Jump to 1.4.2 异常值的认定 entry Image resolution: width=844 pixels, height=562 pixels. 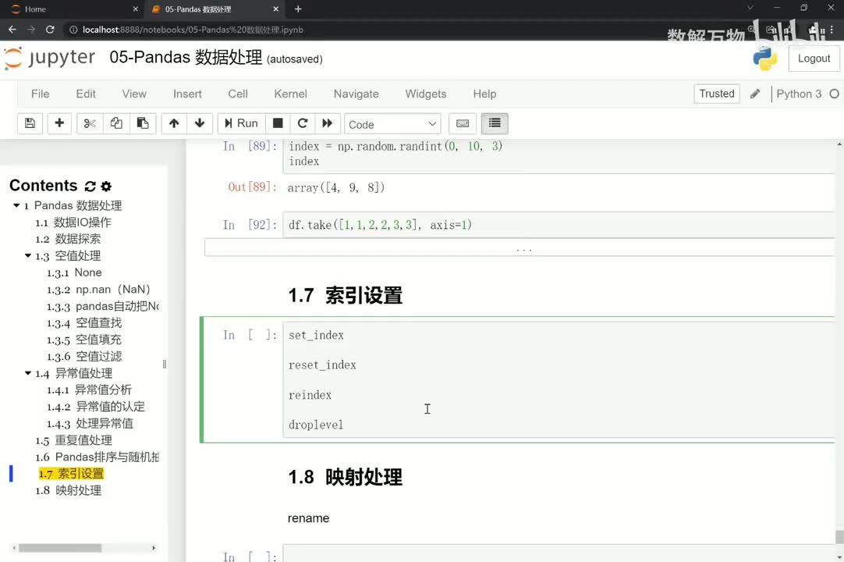pyautogui.click(x=96, y=406)
